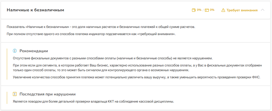Image resolution: width=272 pixels, height=111 pixels.
Task: Click the slash separator between the percentages
Action: tap(203, 10)
